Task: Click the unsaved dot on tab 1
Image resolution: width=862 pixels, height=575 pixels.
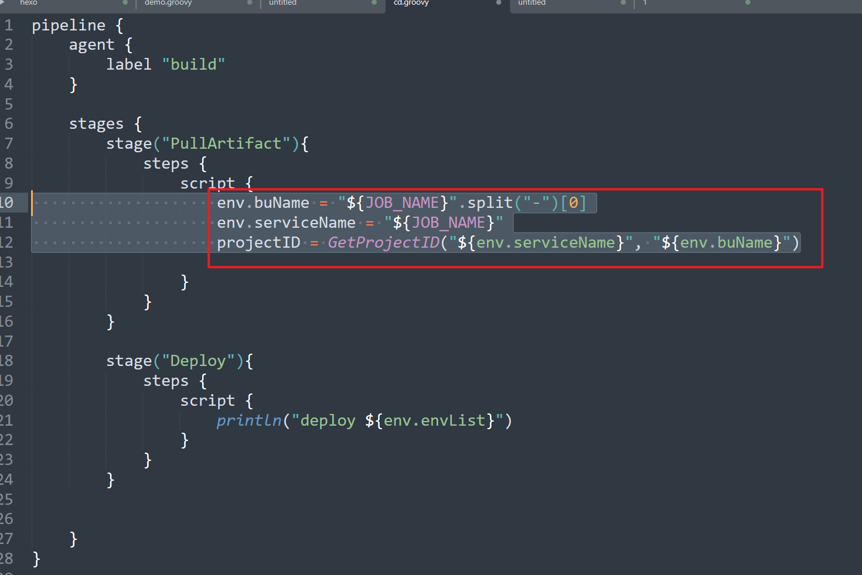Action: 748,2
